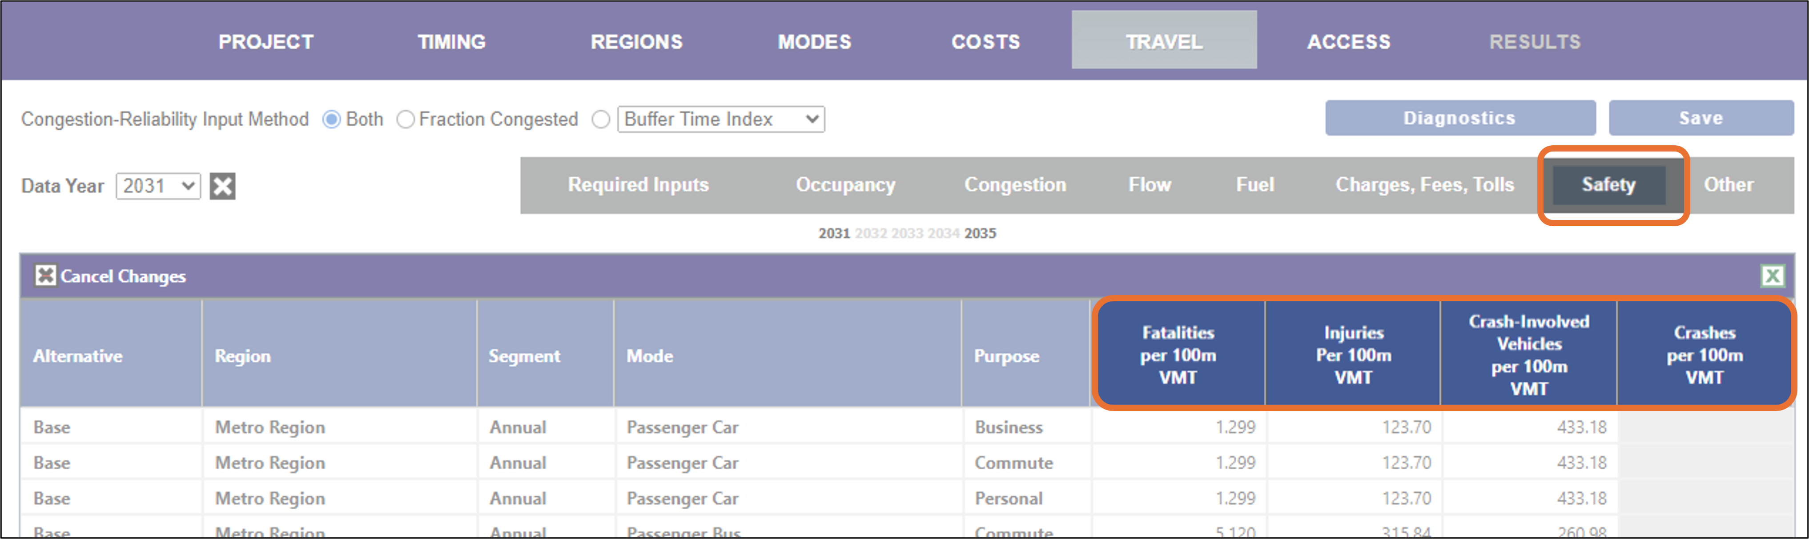Click the Diagnostics button
The image size is (1809, 539).
(1460, 118)
